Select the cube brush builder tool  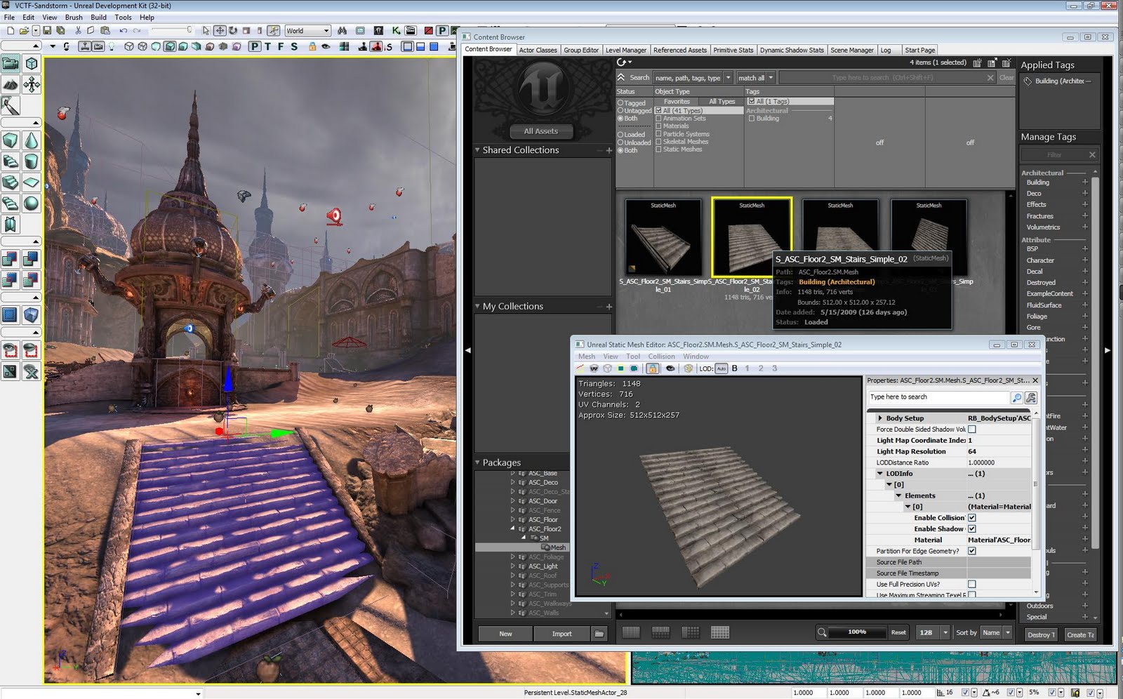click(10, 140)
